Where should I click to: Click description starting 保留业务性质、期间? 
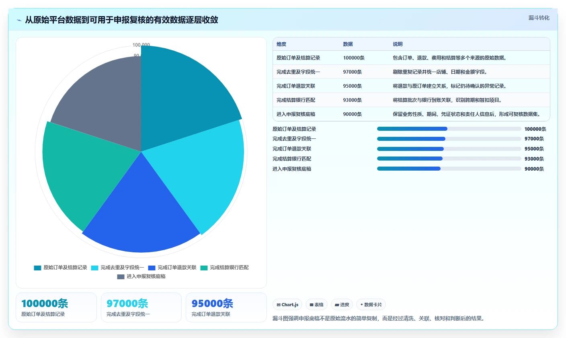pos(467,114)
